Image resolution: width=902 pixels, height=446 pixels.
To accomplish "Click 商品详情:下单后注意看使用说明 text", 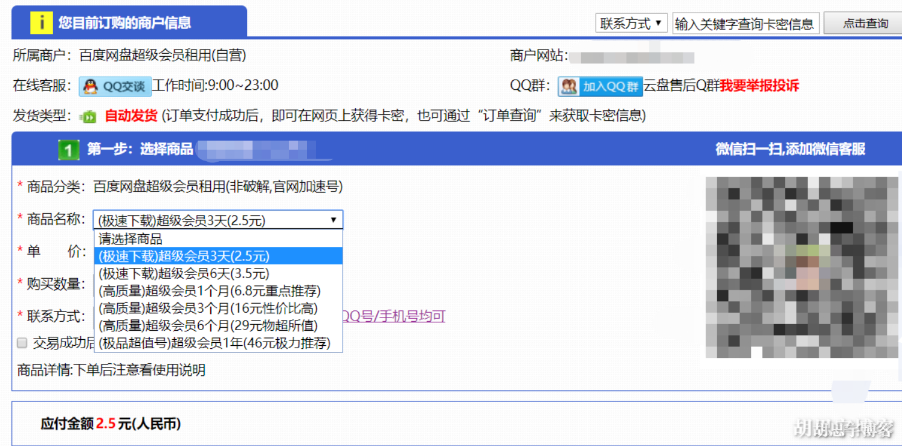I will click(x=111, y=370).
